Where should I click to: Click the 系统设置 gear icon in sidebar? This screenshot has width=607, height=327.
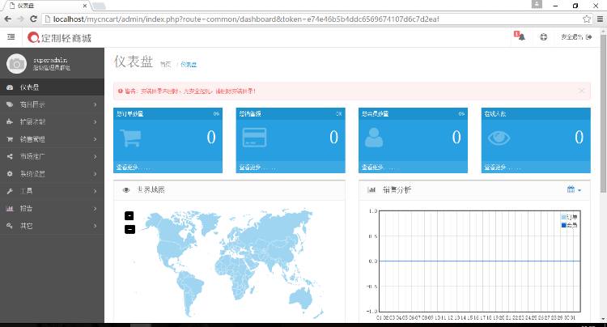pyautogui.click(x=10, y=174)
